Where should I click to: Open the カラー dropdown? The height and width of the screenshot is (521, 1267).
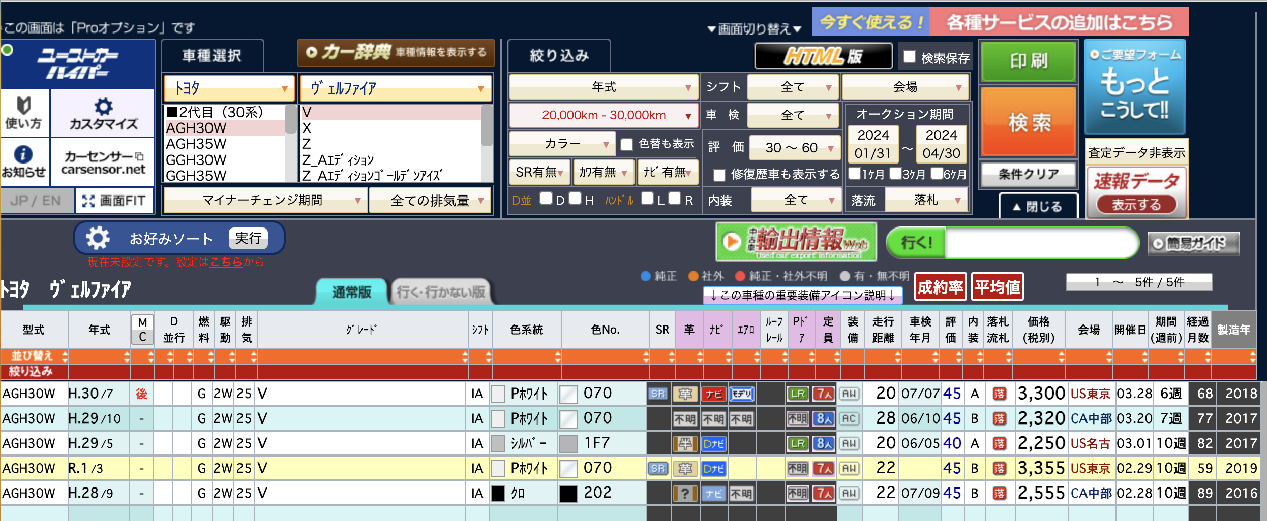point(562,144)
